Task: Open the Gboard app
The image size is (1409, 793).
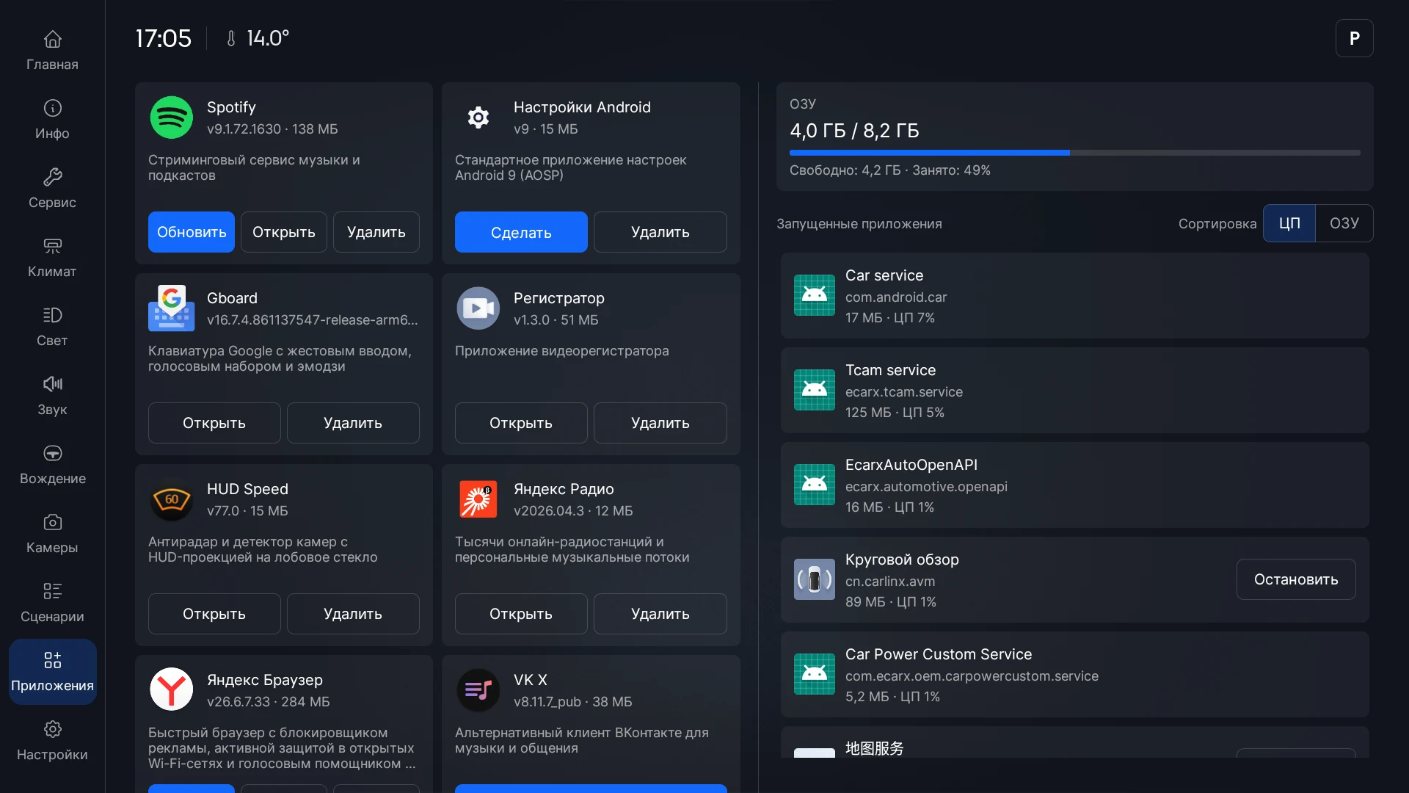Action: click(x=214, y=423)
